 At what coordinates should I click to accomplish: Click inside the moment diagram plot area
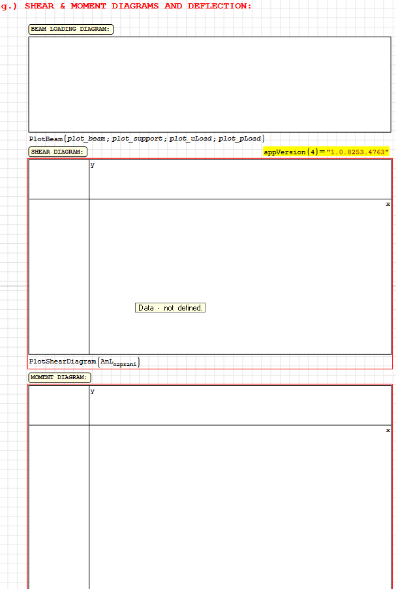coord(239,510)
